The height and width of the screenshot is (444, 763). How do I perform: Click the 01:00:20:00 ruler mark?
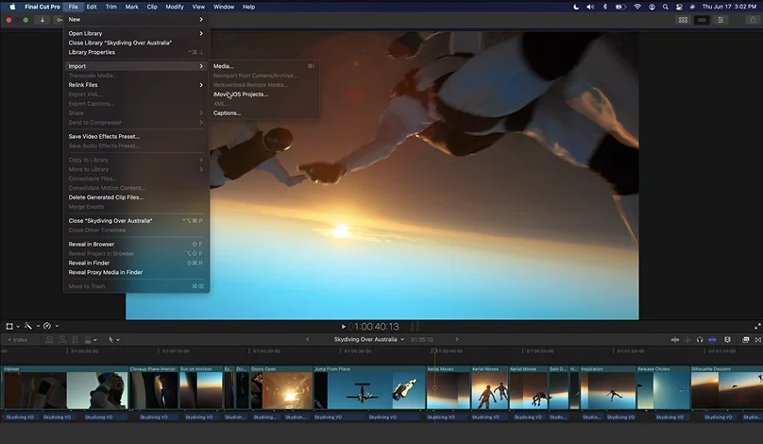click(x=265, y=350)
